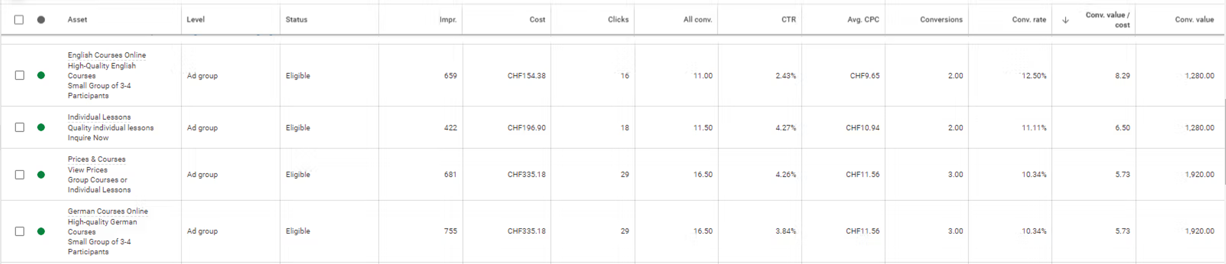Sort table by Cost column header
1226x264 pixels.
537,20
